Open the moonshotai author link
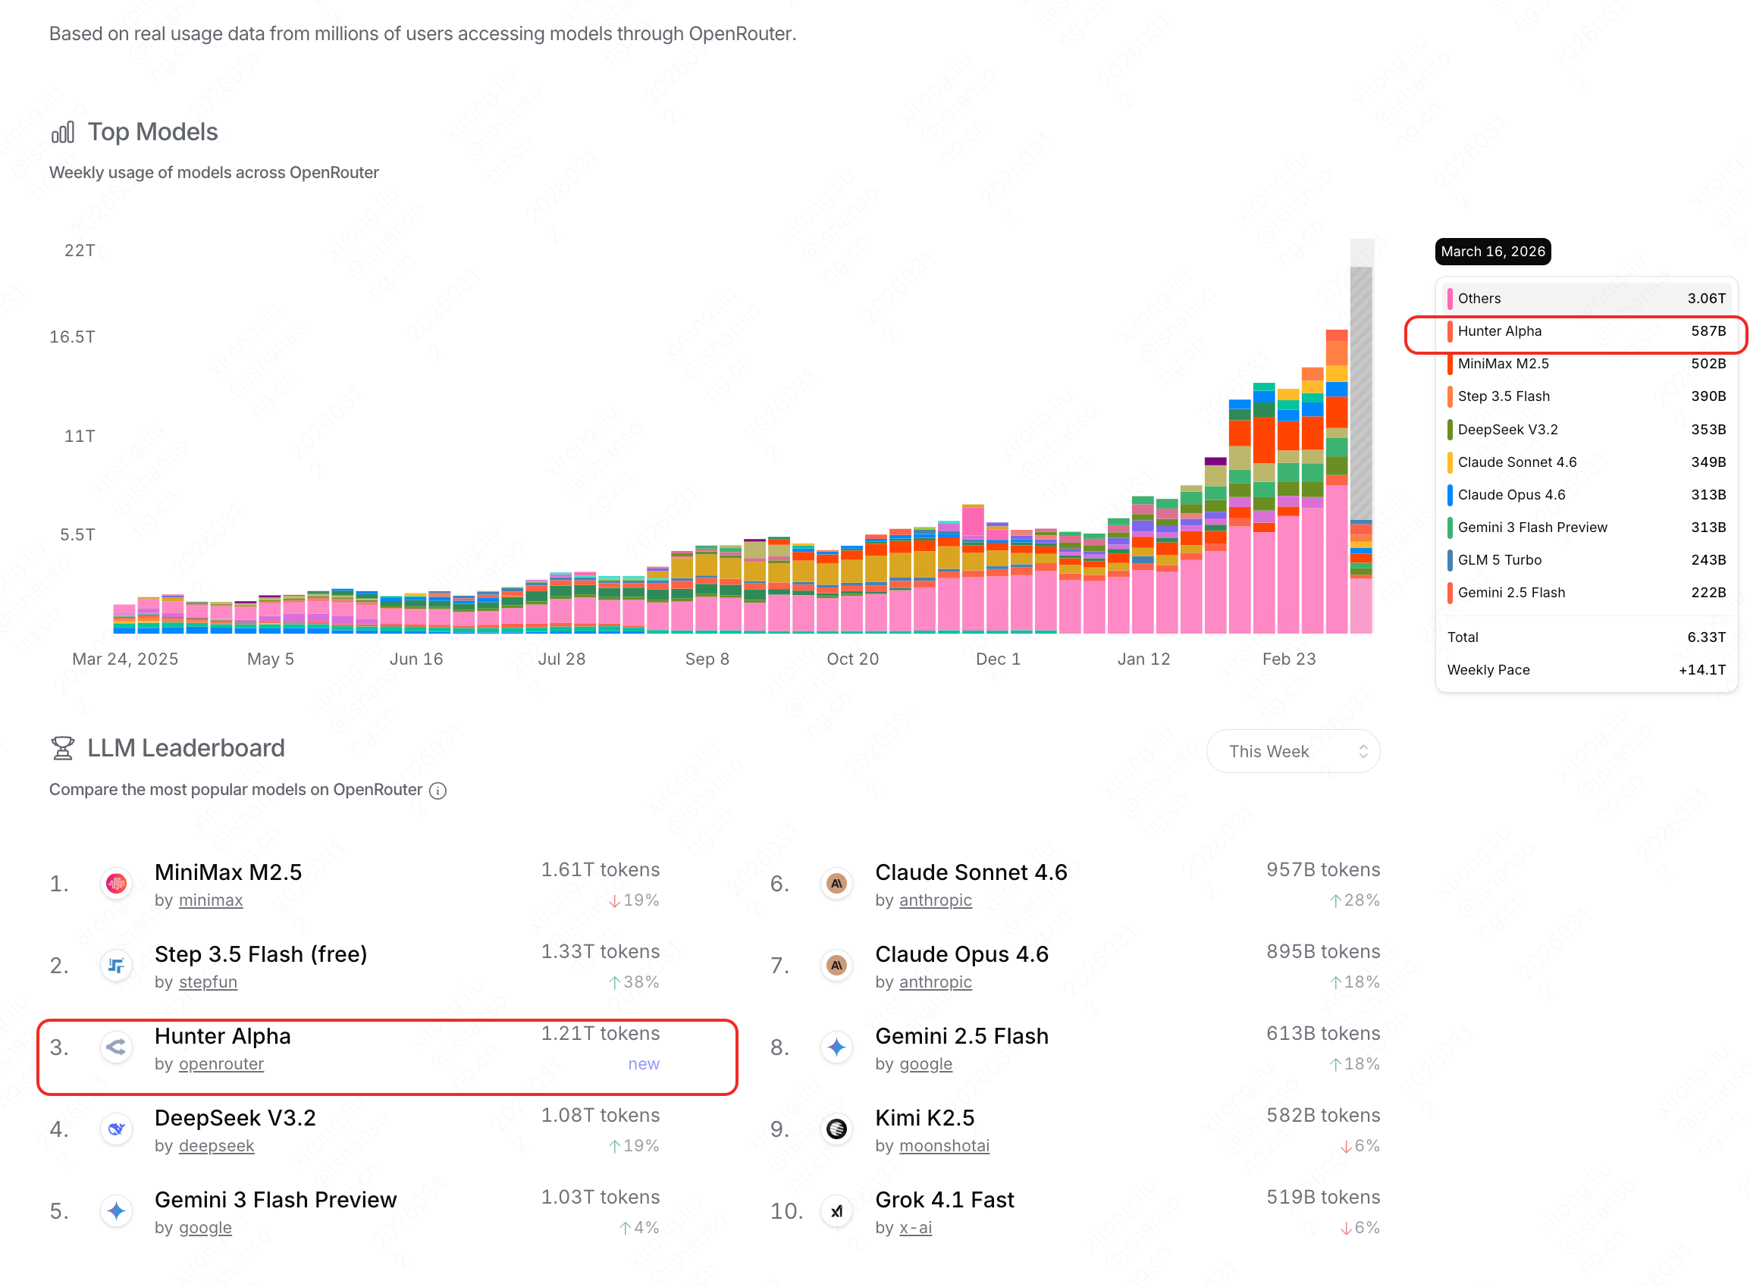The image size is (1750, 1287). pos(943,1146)
